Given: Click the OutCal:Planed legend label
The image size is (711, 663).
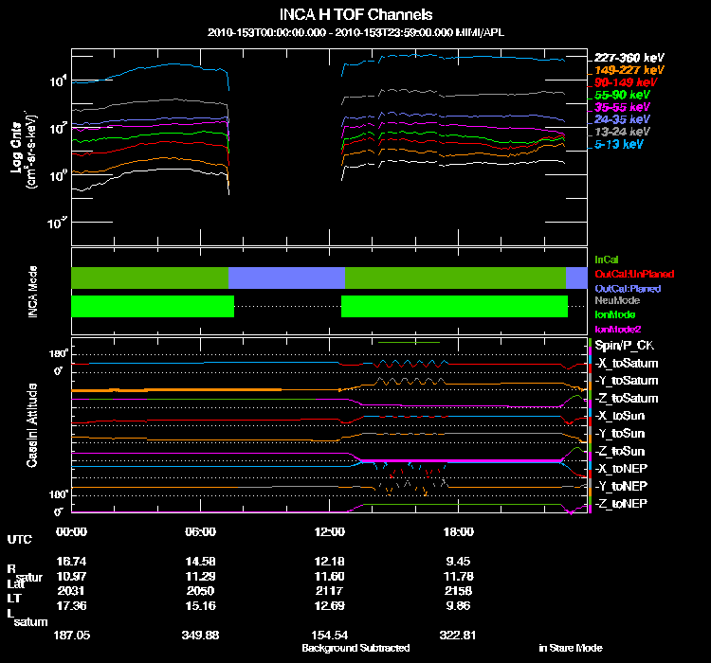Looking at the screenshot, I should tap(627, 287).
